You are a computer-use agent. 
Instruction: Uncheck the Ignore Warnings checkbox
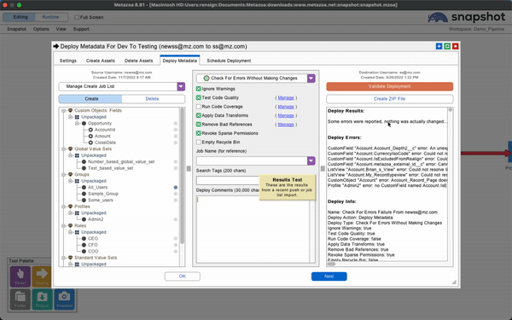pos(199,89)
